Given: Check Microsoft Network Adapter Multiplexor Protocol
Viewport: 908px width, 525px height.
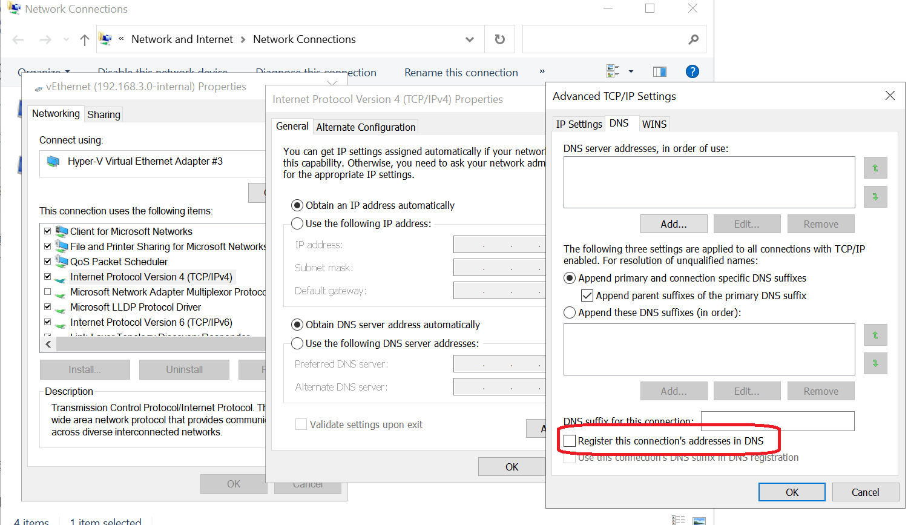Looking at the screenshot, I should coord(47,291).
